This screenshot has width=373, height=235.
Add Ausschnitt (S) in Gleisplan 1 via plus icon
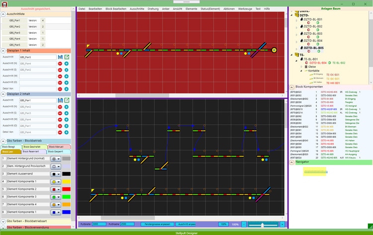click(67, 70)
